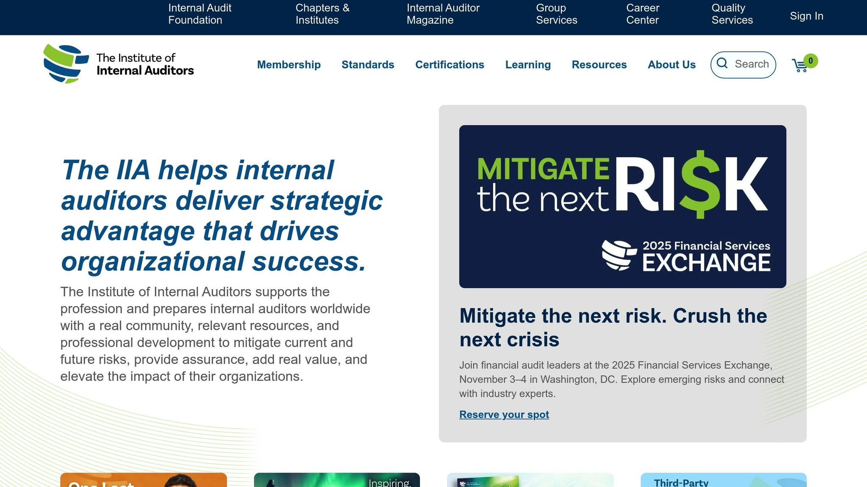Viewport: 867px width, 487px height.
Task: Follow the Reserve your spot link
Action: pos(504,414)
